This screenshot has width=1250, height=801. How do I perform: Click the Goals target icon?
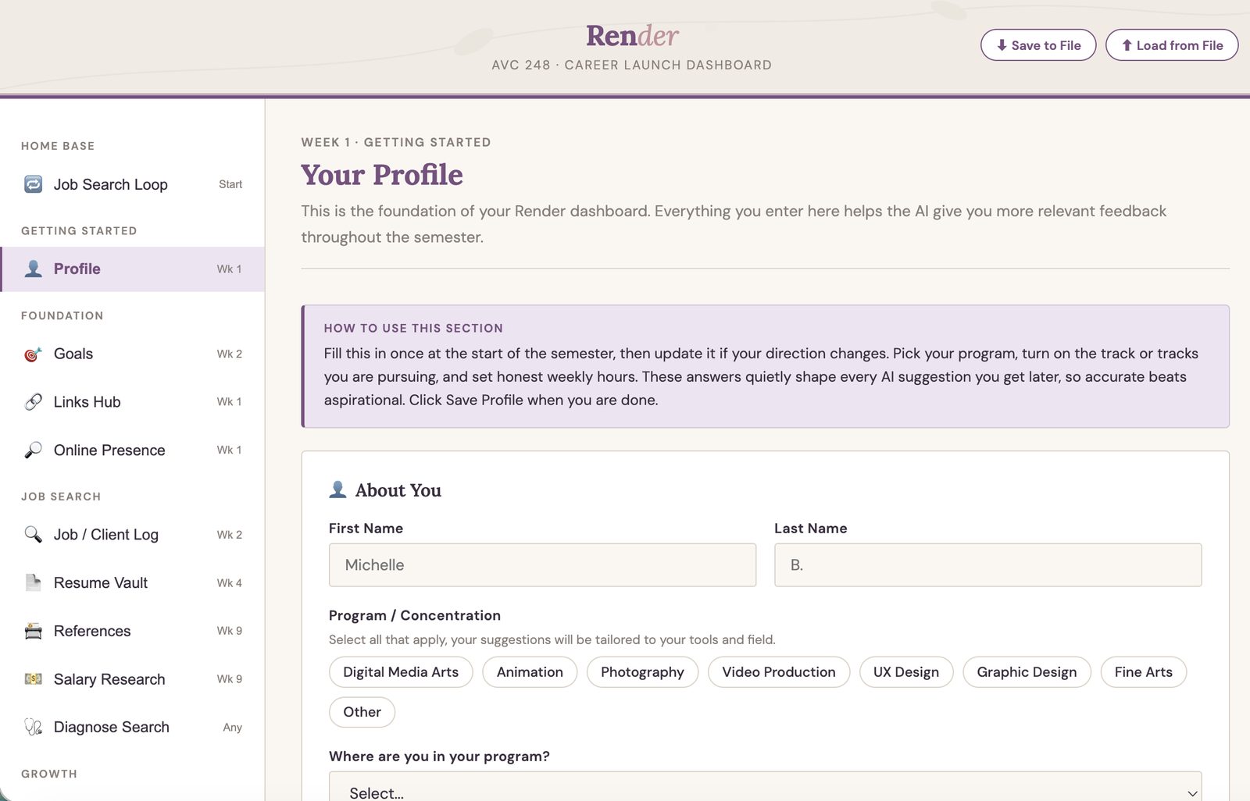(33, 354)
